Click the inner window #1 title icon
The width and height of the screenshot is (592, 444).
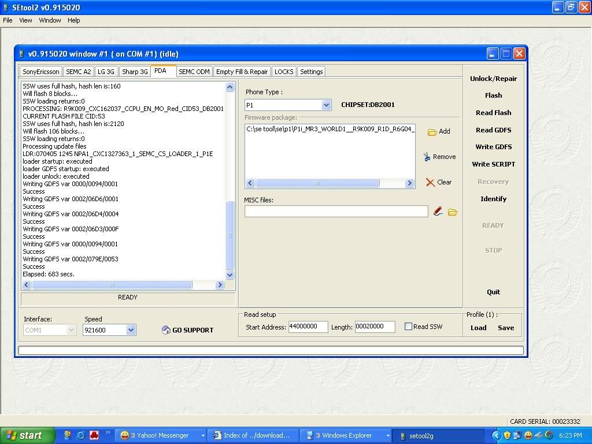[x=21, y=54]
